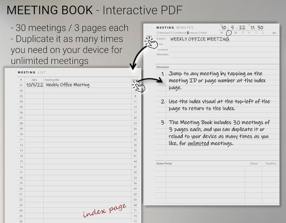The image size is (286, 223).
Task: Open meeting ID 02 in the list
Action: 21,91
